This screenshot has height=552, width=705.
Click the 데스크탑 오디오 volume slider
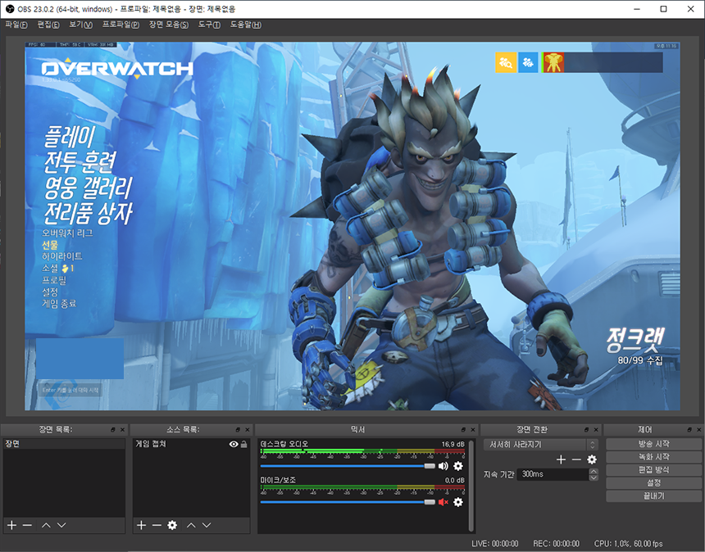348,466
